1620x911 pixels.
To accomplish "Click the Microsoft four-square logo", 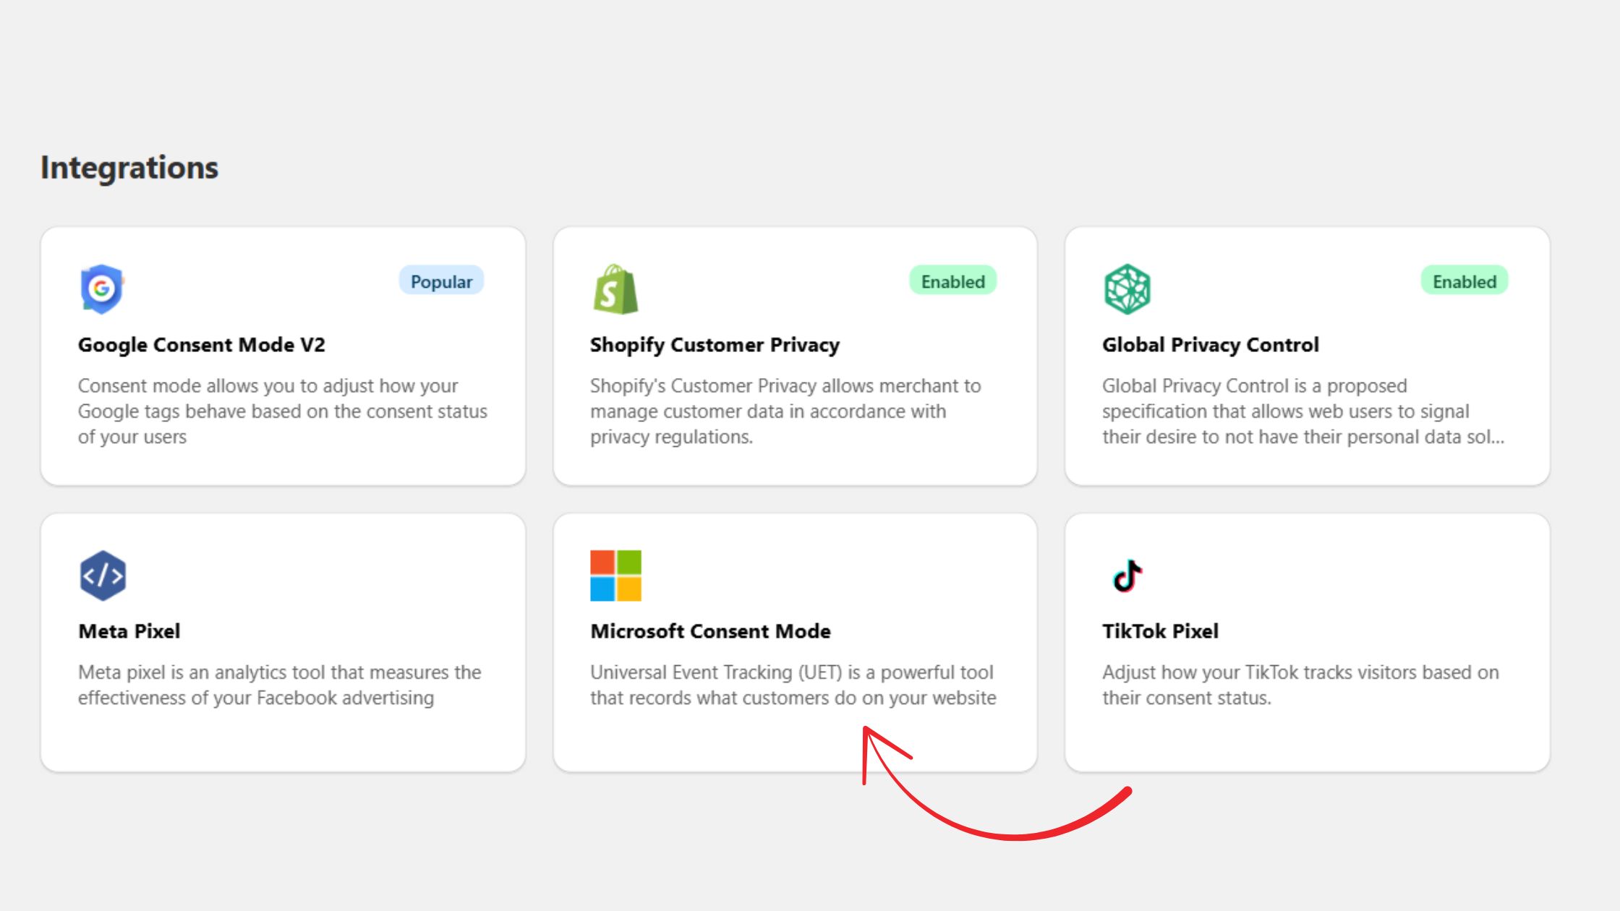I will [x=615, y=576].
